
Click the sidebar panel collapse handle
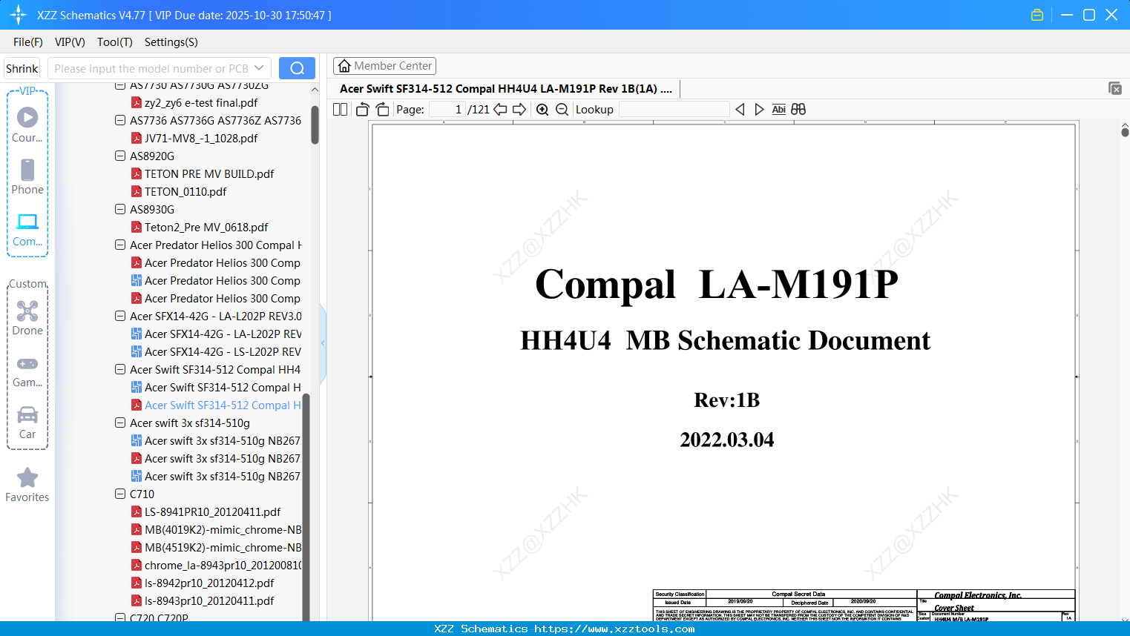click(x=323, y=342)
